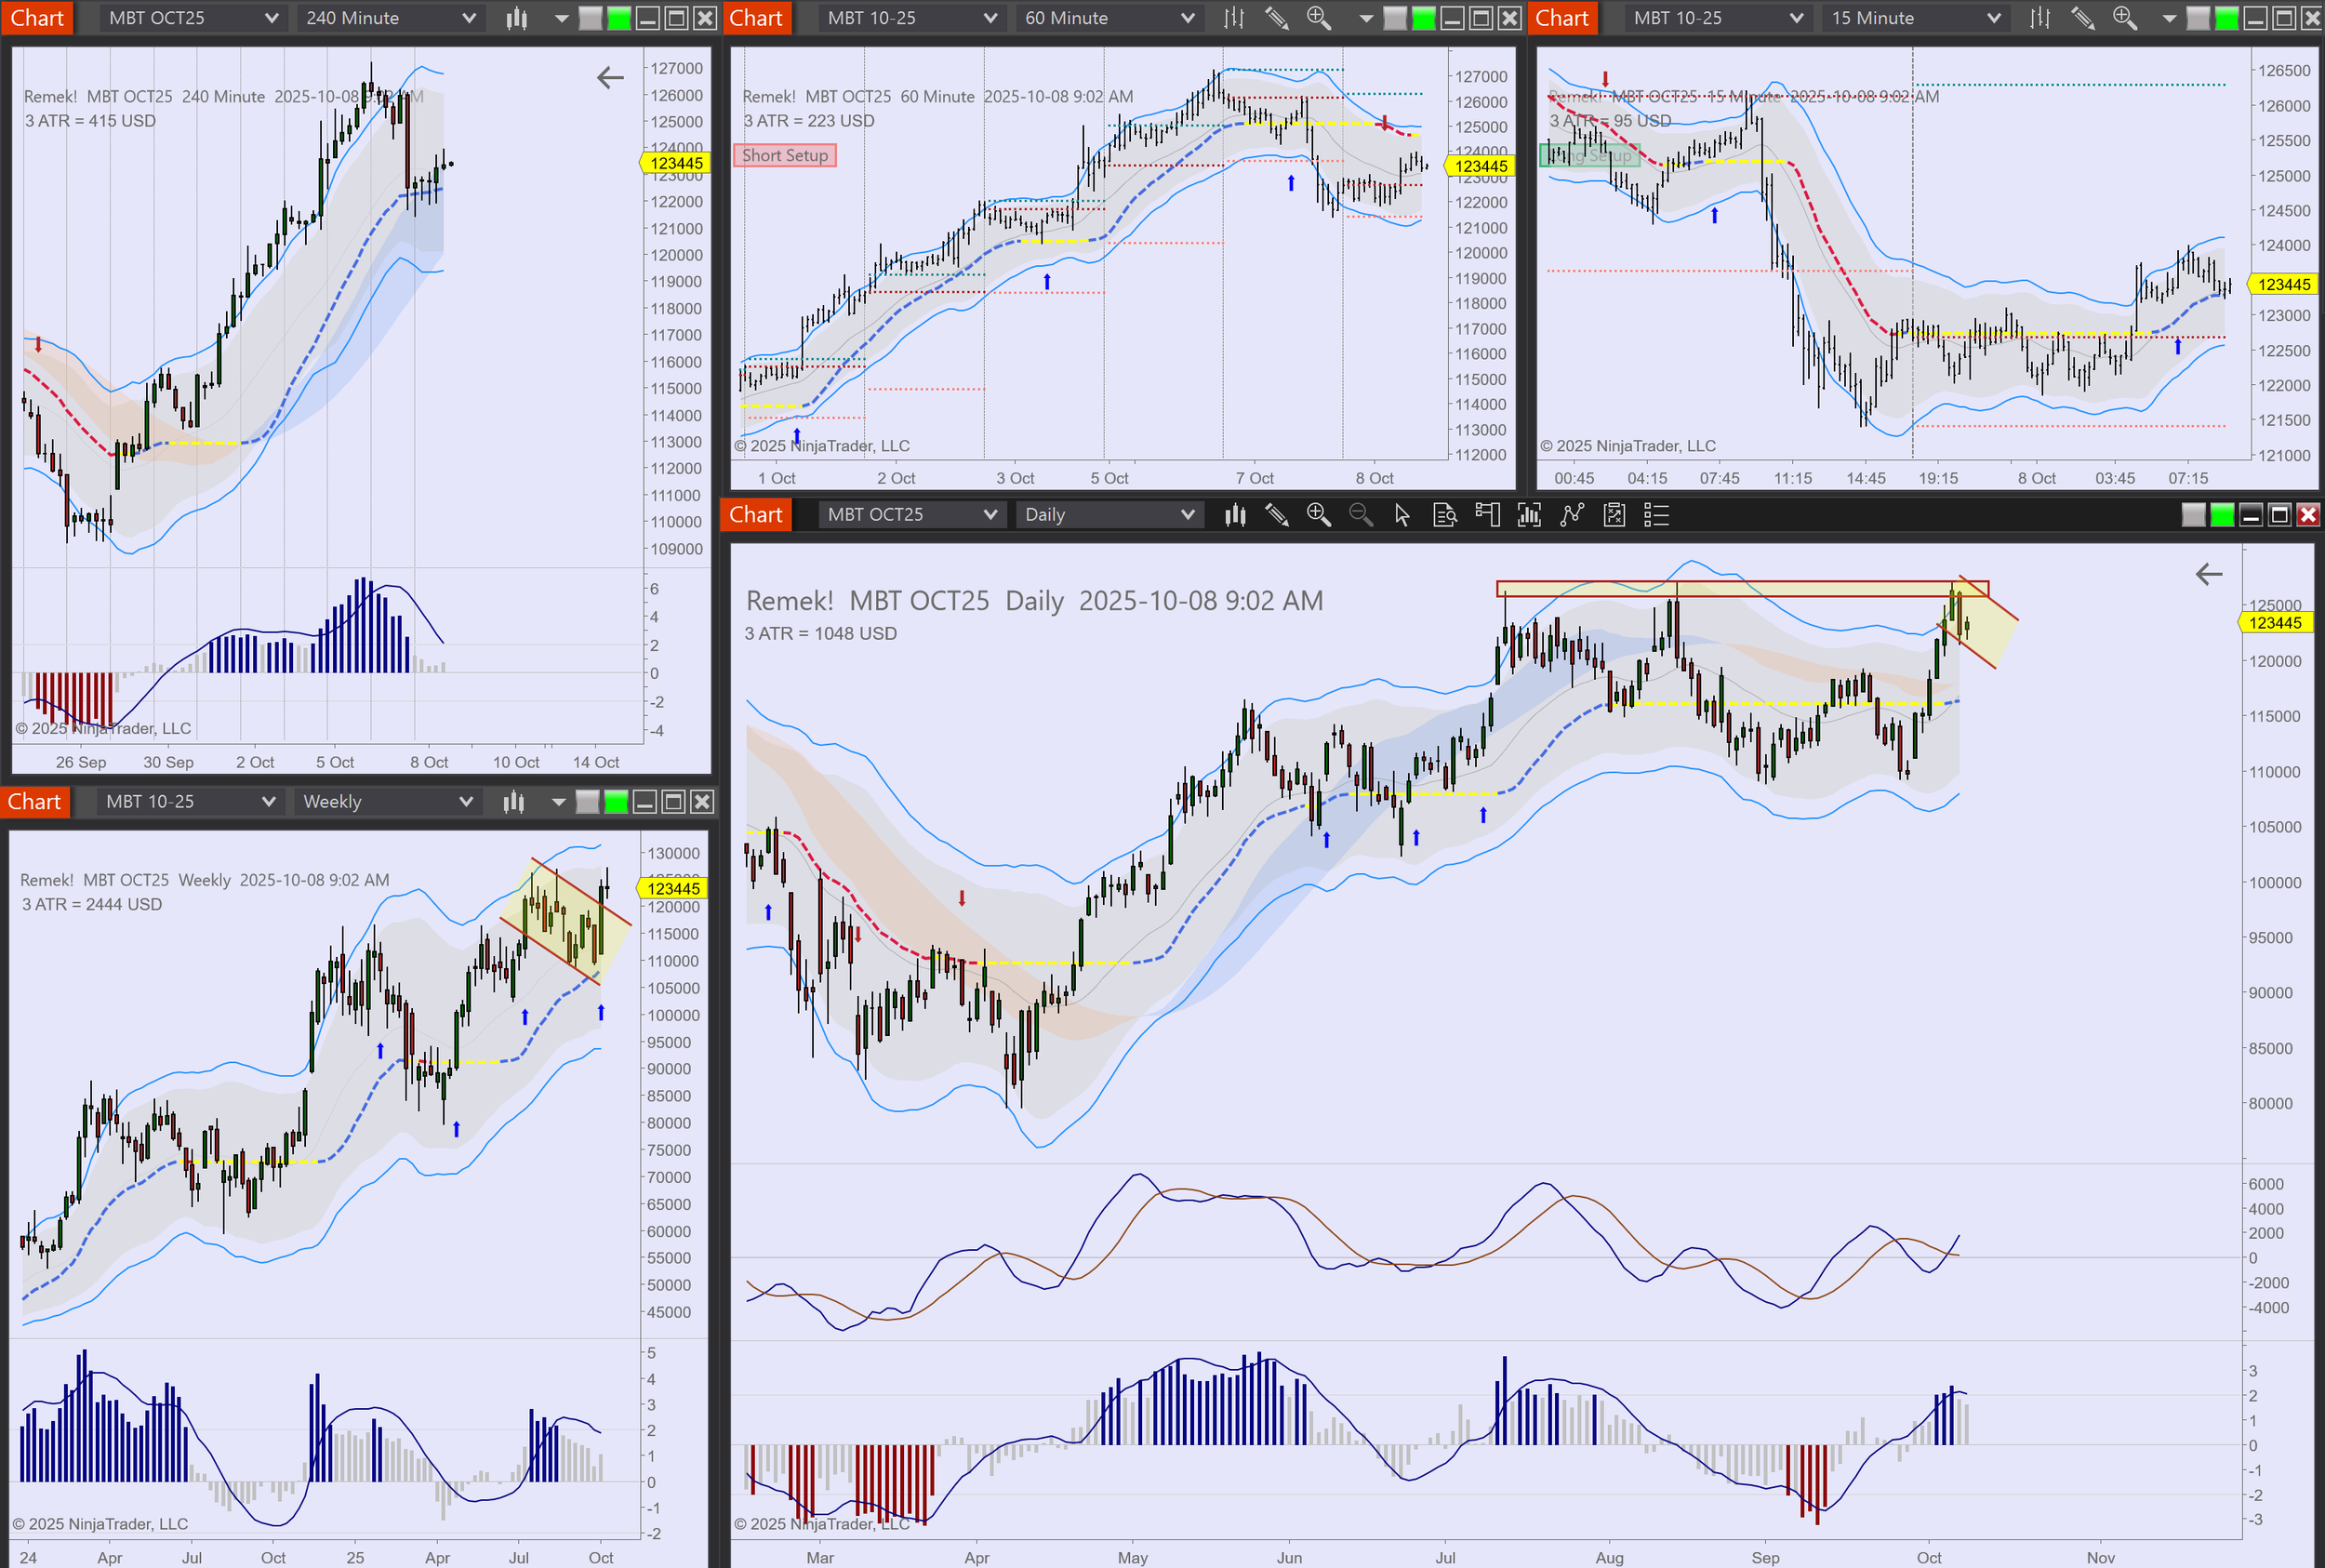Click Chart tab of the 60 Minute window
The width and height of the screenshot is (2325, 1568).
coord(756,18)
